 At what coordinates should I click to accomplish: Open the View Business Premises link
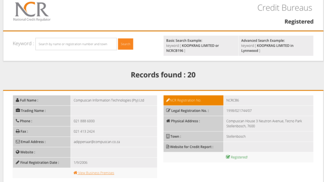pos(96,173)
